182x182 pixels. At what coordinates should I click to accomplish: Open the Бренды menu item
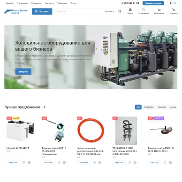click(10, 3)
